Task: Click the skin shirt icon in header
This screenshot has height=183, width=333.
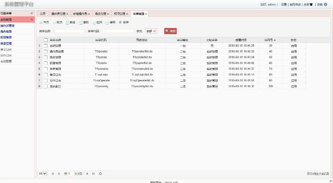Action: (x=311, y=4)
